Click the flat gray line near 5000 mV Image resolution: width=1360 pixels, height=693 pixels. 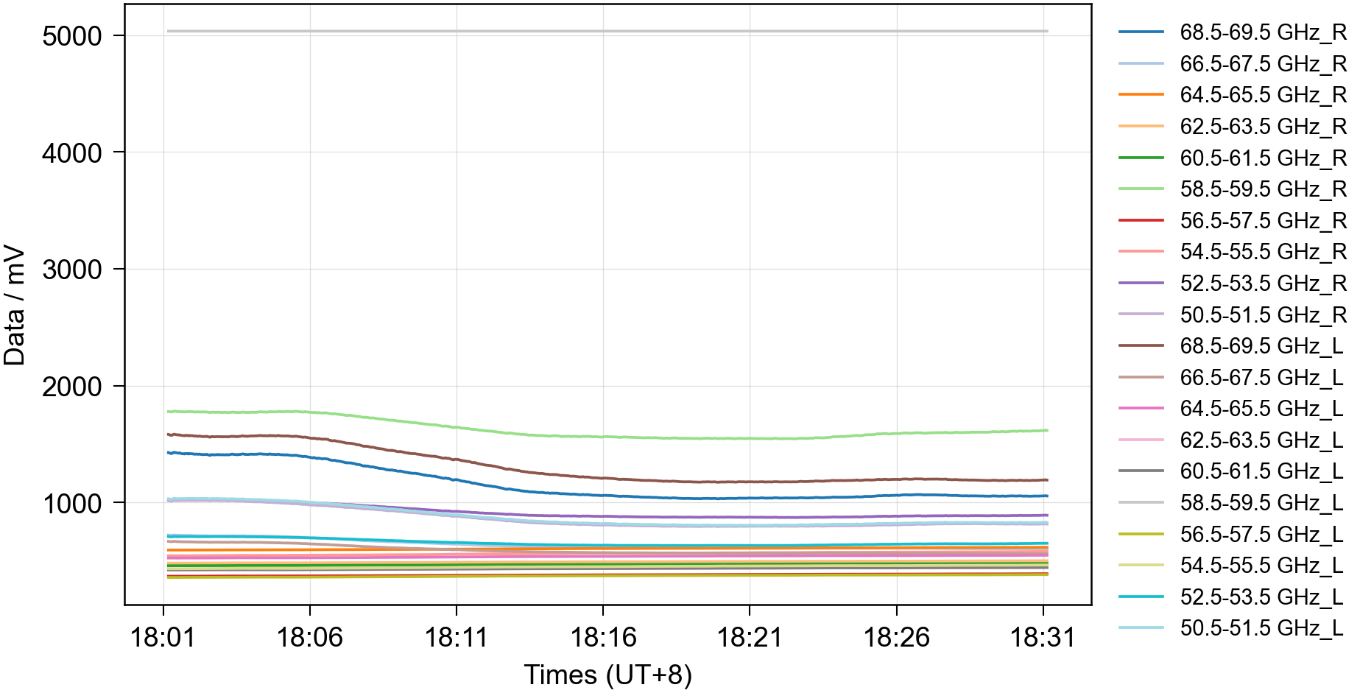pos(604,31)
